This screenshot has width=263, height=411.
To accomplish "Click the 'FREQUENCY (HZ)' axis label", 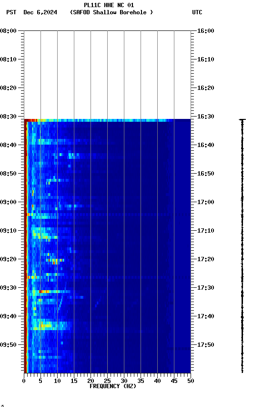I will coord(113,386).
